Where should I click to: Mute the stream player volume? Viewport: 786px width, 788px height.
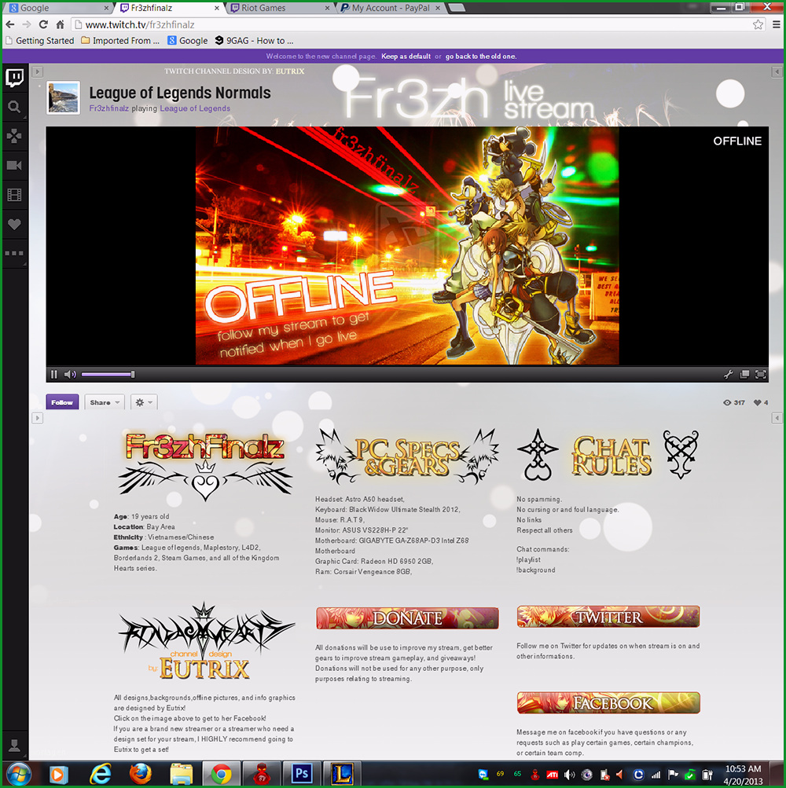pos(70,375)
